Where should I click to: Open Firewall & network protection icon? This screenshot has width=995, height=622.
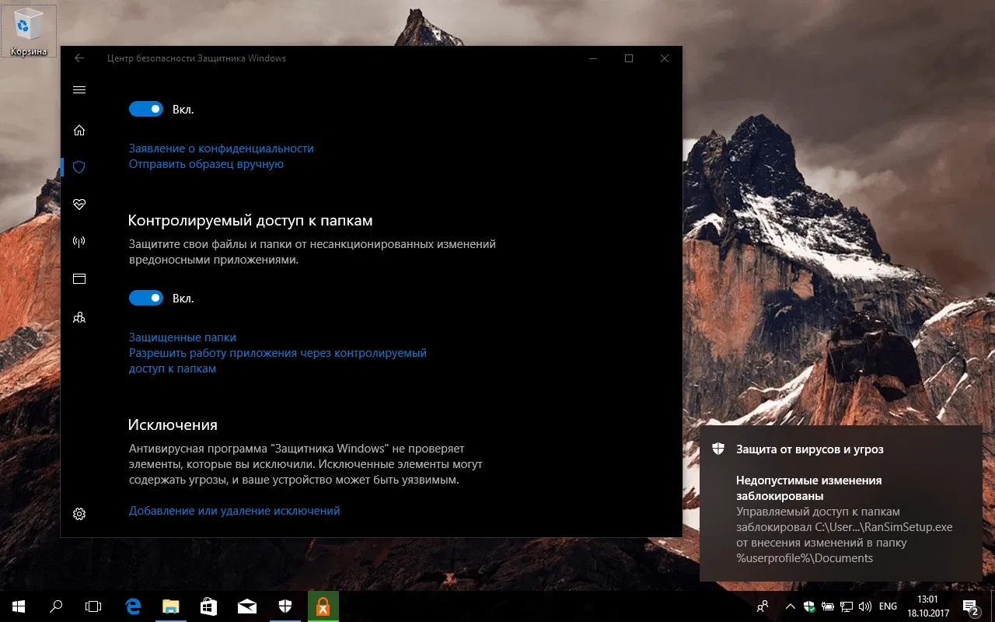79,242
